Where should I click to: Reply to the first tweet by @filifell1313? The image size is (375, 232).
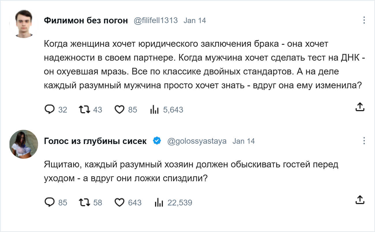50,109
